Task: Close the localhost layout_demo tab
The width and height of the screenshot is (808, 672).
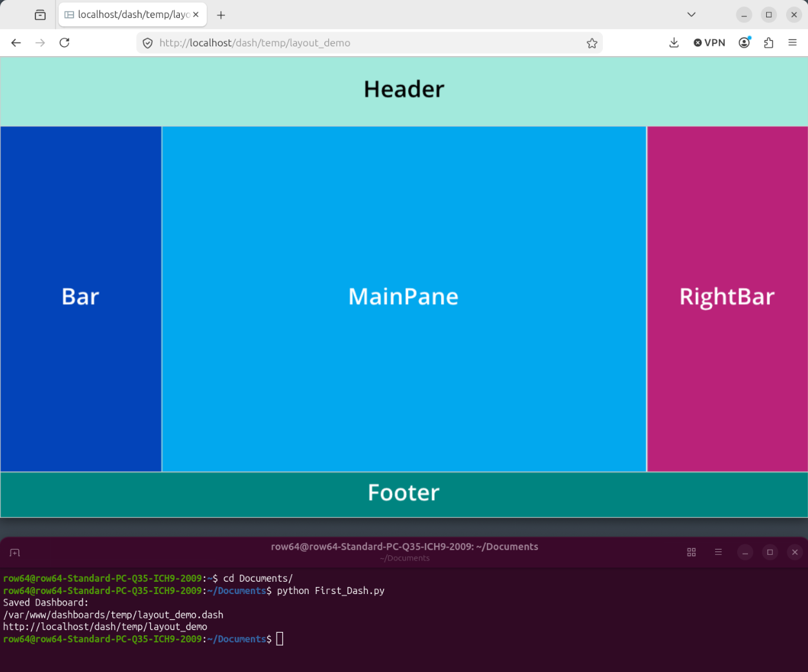Action: pyautogui.click(x=196, y=15)
